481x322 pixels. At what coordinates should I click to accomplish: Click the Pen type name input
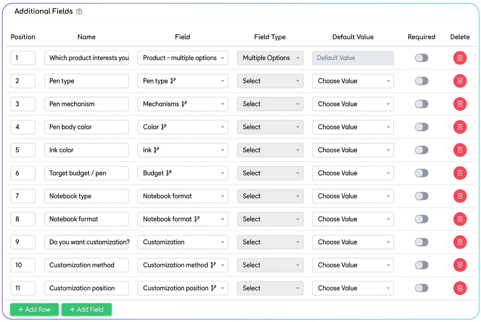coord(86,81)
